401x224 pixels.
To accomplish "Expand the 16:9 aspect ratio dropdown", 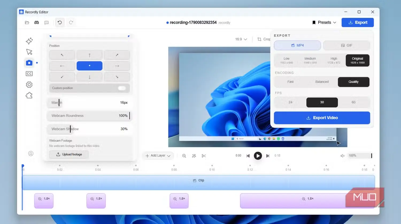I will [x=241, y=39].
